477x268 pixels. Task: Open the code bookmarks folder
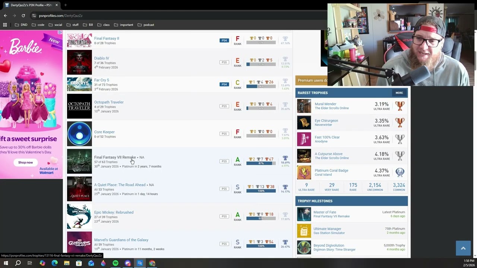point(38,25)
